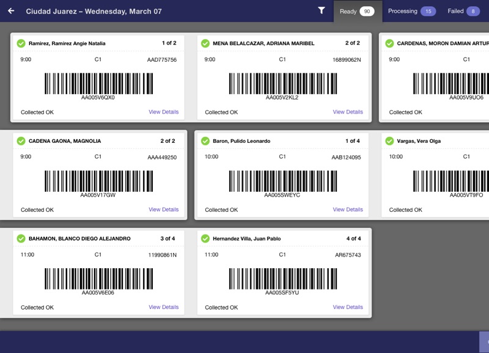Click green check icon for Vargas, Vera Olga
The height and width of the screenshot is (353, 489).
389,141
